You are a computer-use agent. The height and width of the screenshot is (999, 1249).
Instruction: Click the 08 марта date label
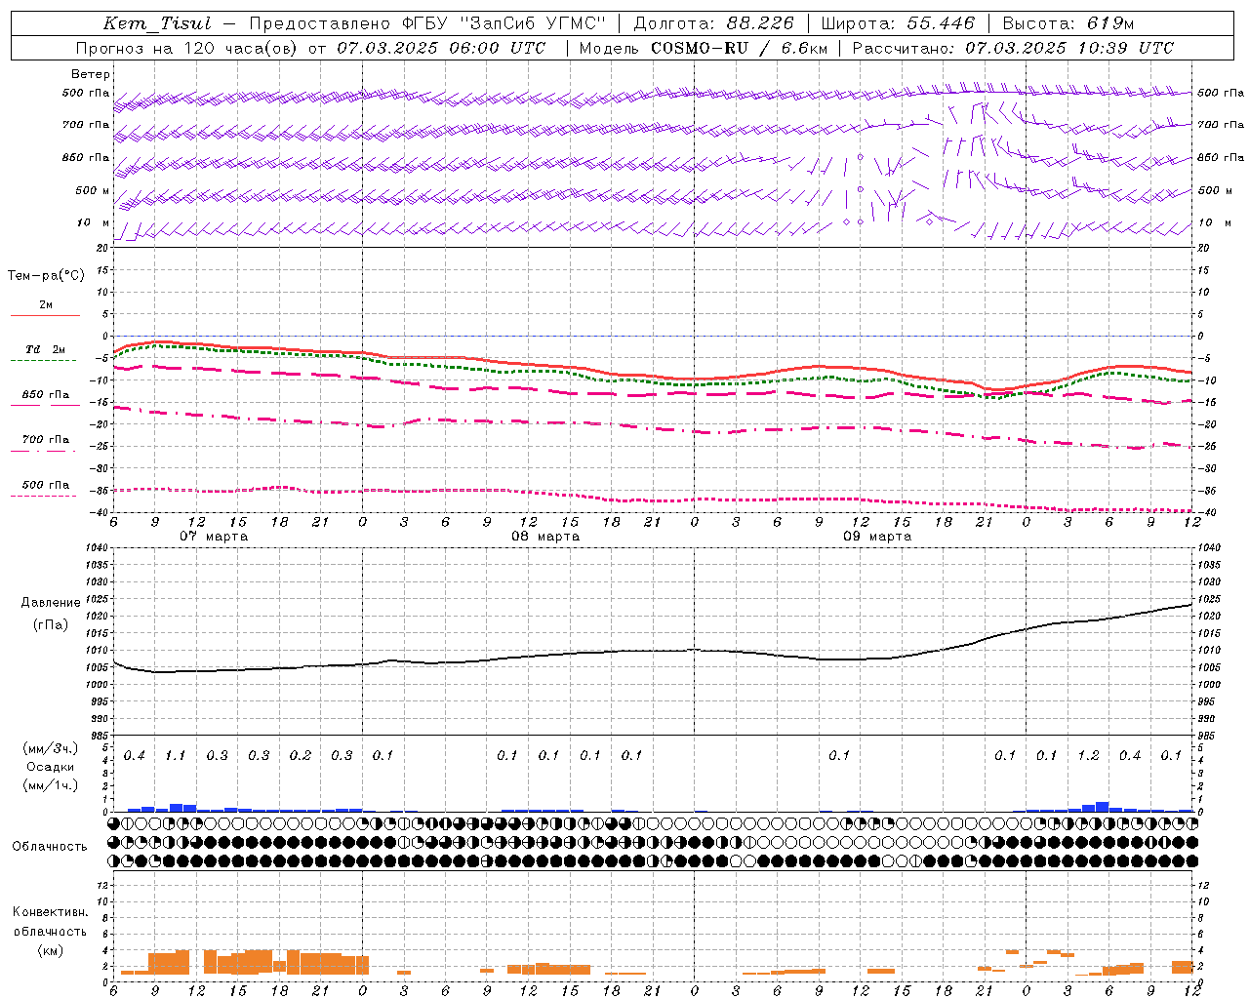(545, 537)
